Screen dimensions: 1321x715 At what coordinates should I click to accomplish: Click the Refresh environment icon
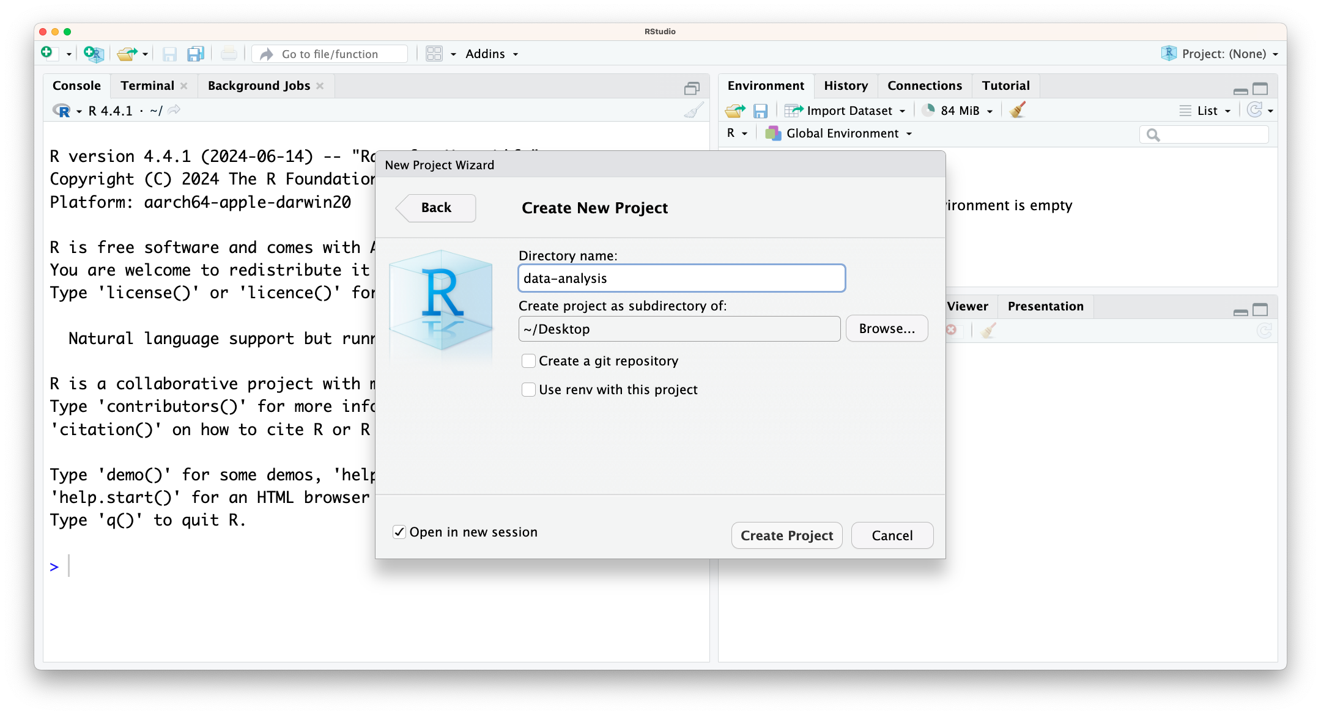tap(1254, 110)
